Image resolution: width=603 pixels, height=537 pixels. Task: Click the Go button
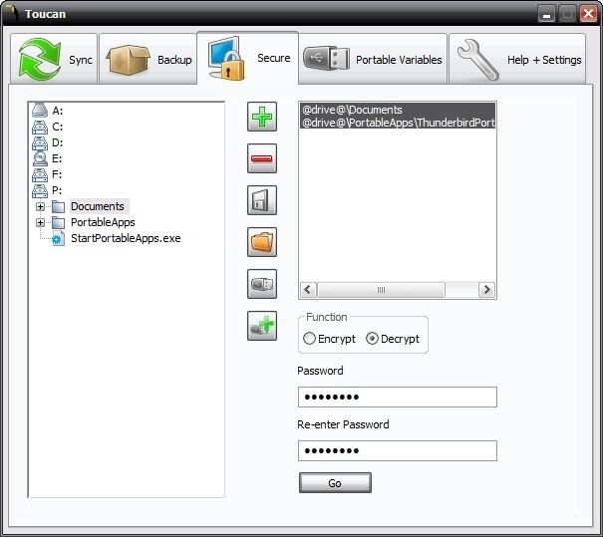(x=335, y=483)
